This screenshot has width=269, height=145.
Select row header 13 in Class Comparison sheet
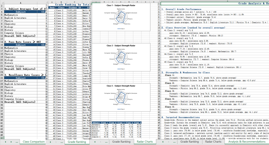point(2,39)
